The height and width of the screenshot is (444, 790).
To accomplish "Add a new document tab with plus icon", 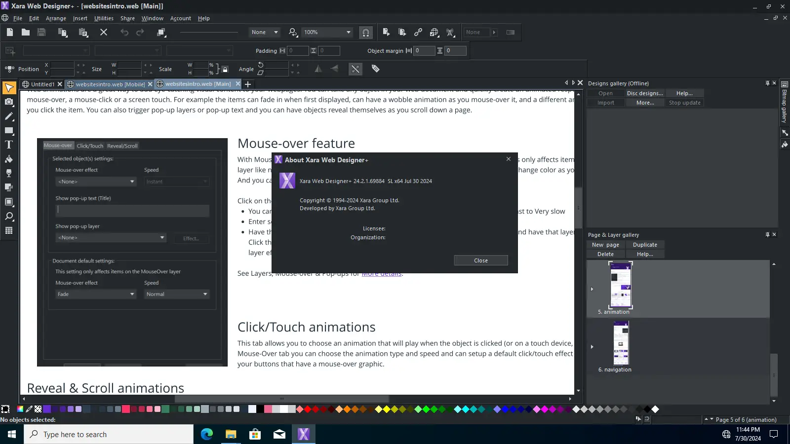I will point(248,84).
